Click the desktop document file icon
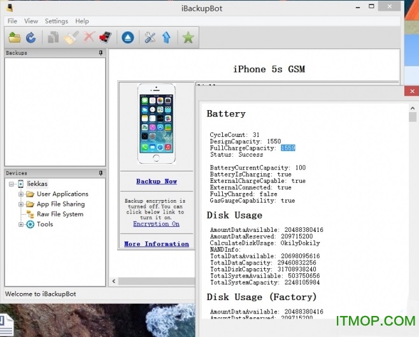 coord(6,326)
